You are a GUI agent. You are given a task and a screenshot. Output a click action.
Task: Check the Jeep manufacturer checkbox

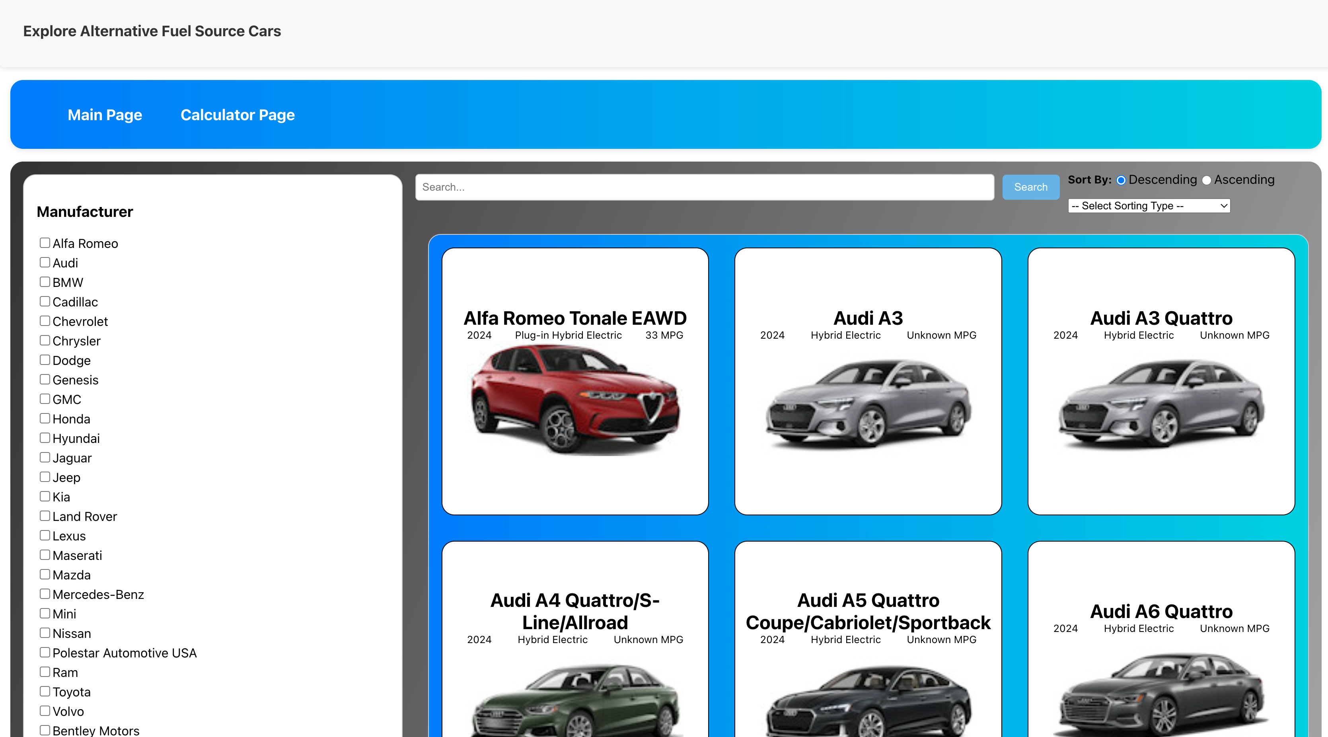click(x=45, y=477)
